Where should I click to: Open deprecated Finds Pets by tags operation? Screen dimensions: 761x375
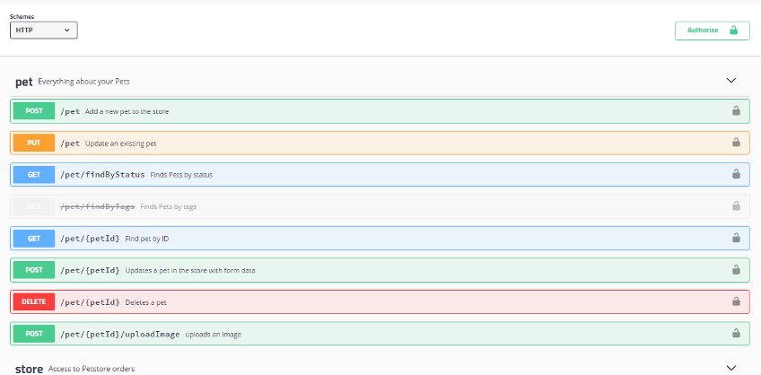380,206
